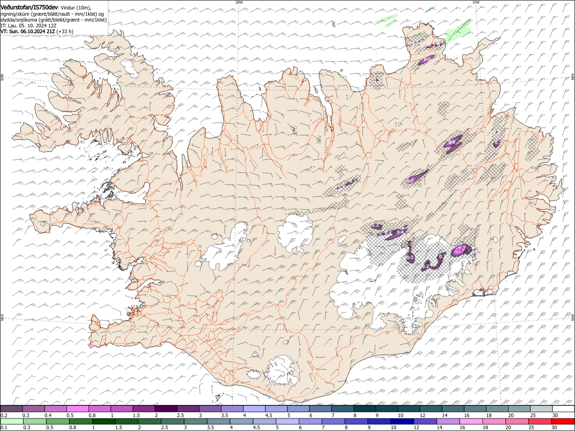Select the pale green 0.1 swatch in lower legend
The width and height of the screenshot is (575, 431).
tap(12, 422)
